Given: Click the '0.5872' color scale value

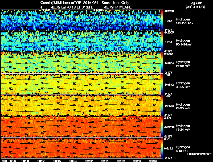Looking at the screenshot, I should click(x=169, y=85).
